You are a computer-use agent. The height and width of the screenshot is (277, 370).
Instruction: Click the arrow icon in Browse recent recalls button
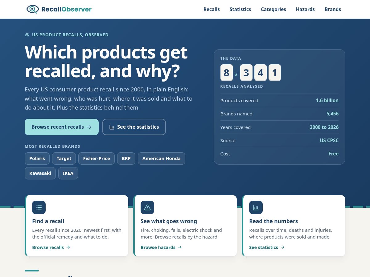(x=89, y=127)
